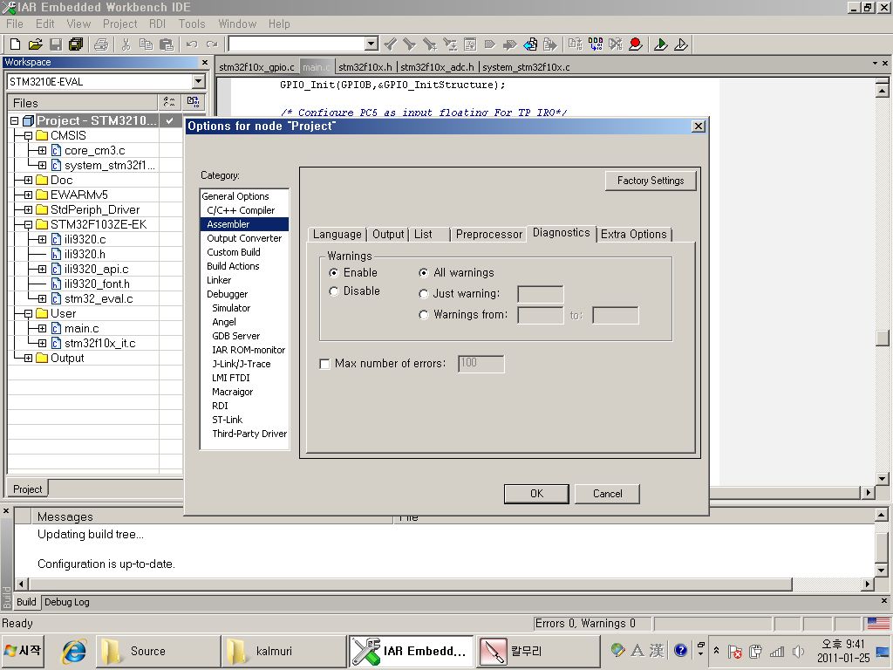Image resolution: width=893 pixels, height=670 pixels.
Task: Select the Warnings from radio button
Action: (423, 315)
